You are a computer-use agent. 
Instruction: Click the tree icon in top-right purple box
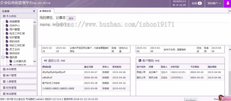[228, 3]
